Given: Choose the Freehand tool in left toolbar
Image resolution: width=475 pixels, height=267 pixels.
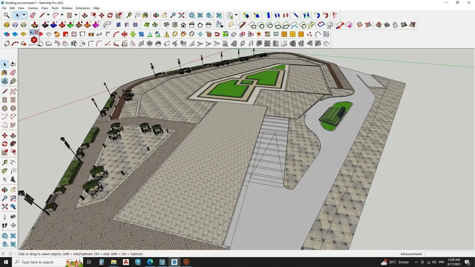Looking at the screenshot, I should pyautogui.click(x=13, y=91).
